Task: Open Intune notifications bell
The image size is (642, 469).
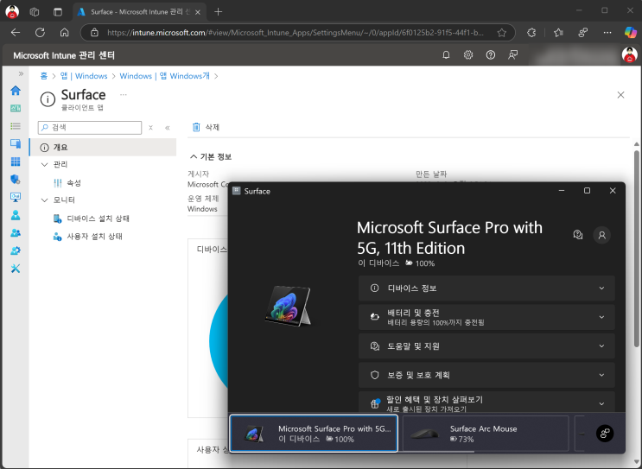Action: [446, 54]
